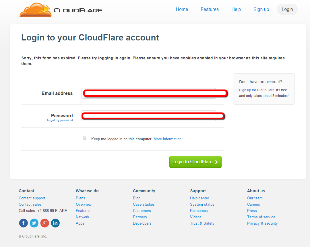Open the Trust & Safety link
Image resolution: width=310 pixels, height=247 pixels.
[202, 223]
